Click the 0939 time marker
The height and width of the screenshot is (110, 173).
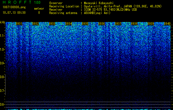coord(151,24)
